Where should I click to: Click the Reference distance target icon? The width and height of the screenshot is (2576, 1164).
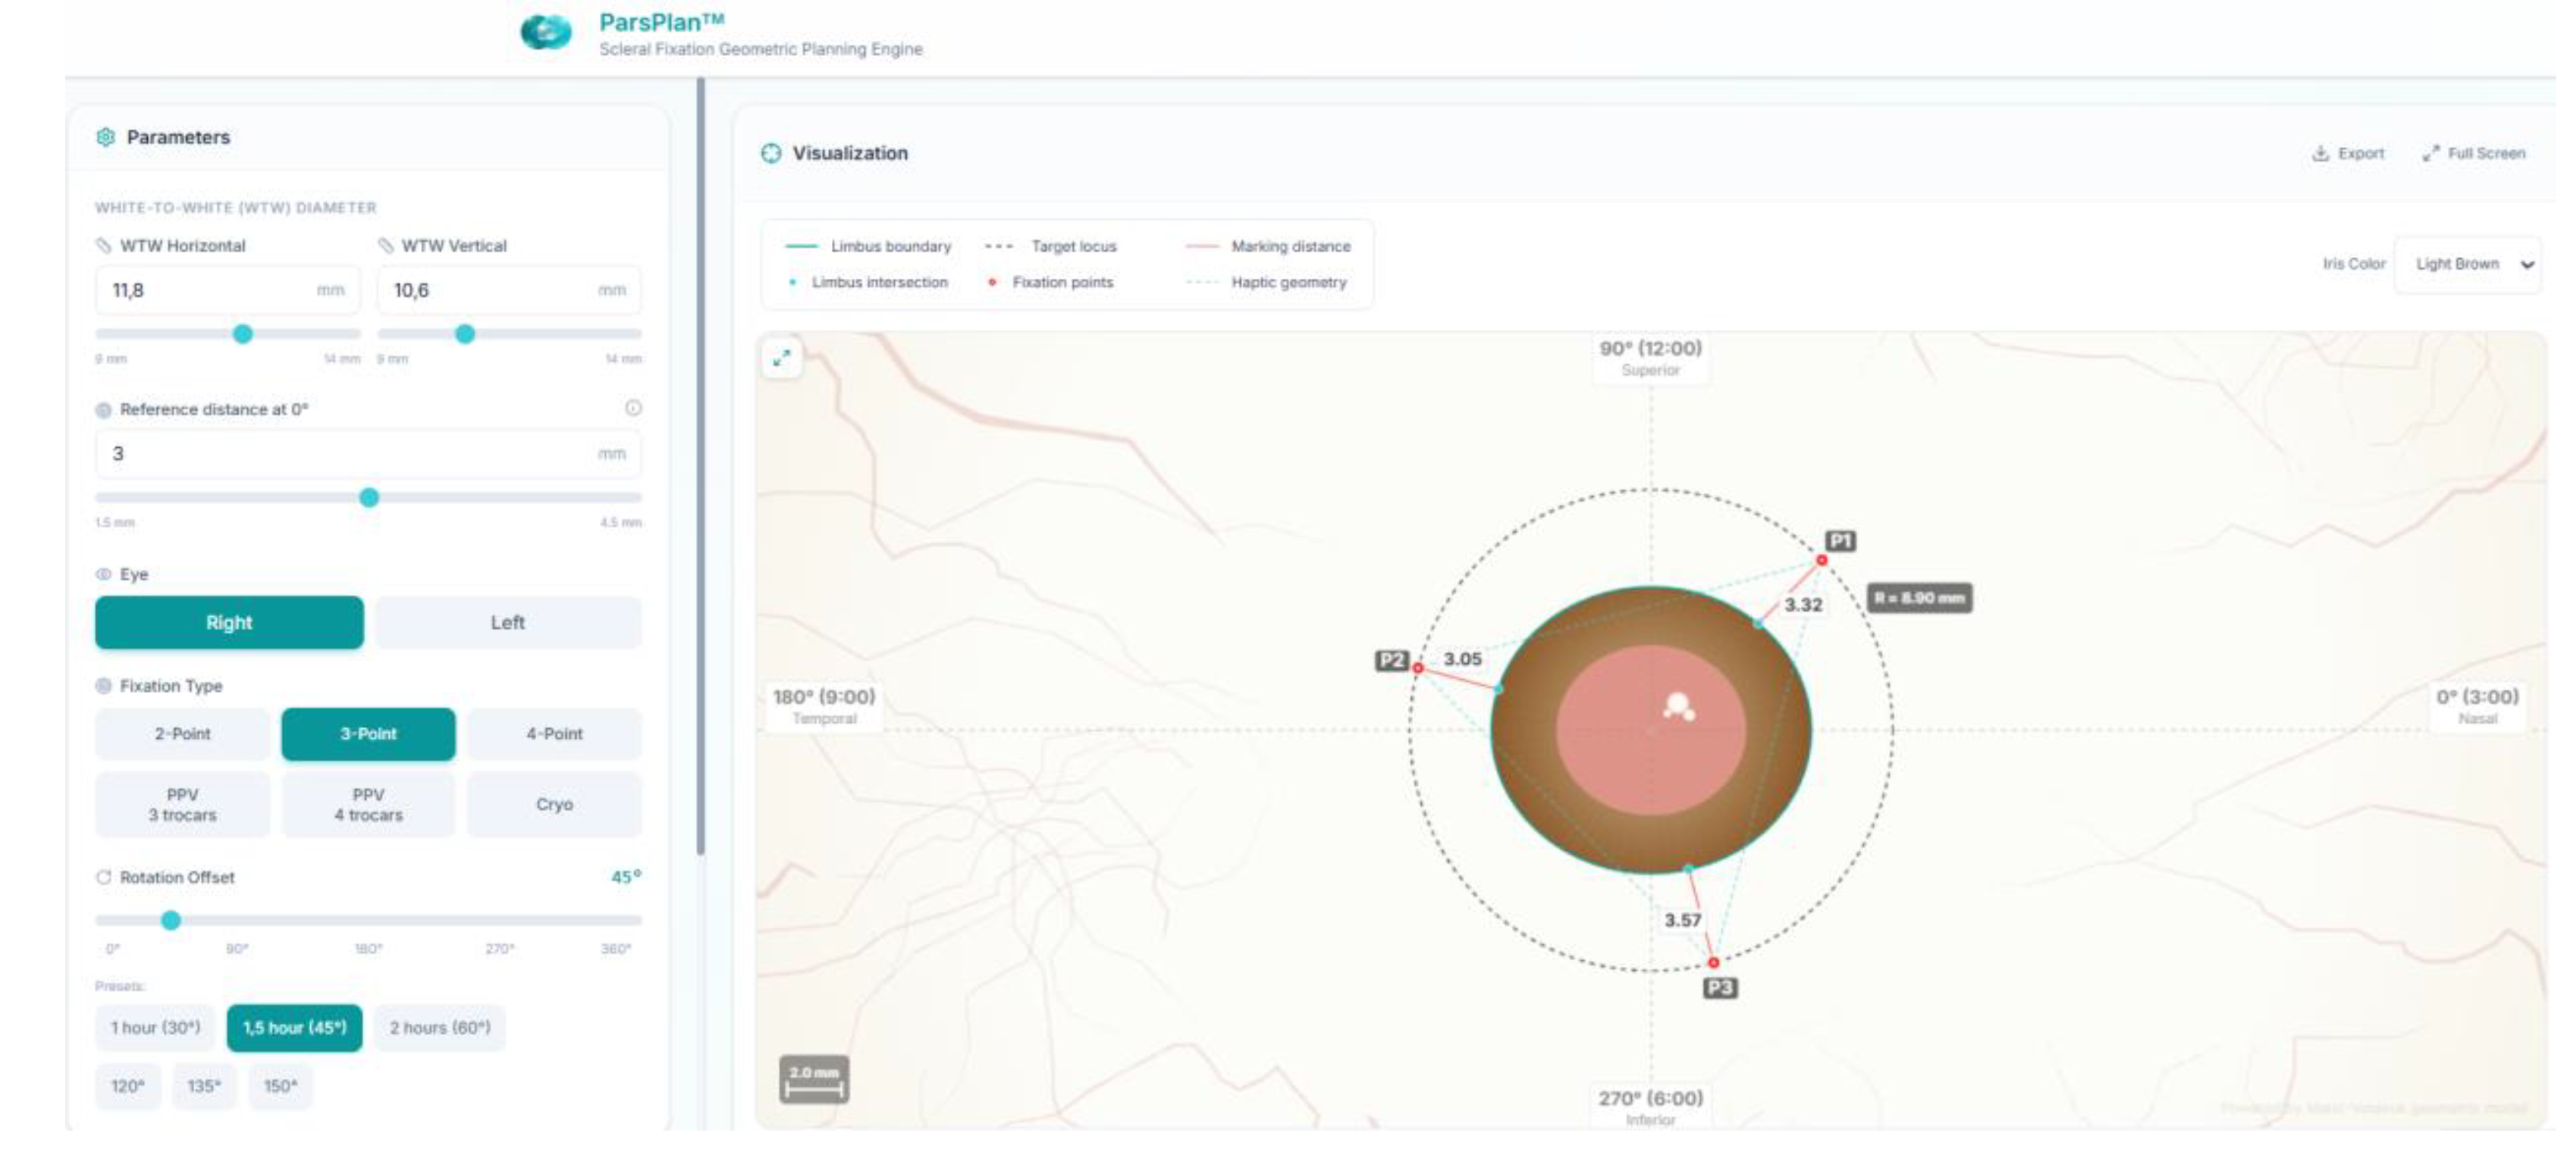103,410
